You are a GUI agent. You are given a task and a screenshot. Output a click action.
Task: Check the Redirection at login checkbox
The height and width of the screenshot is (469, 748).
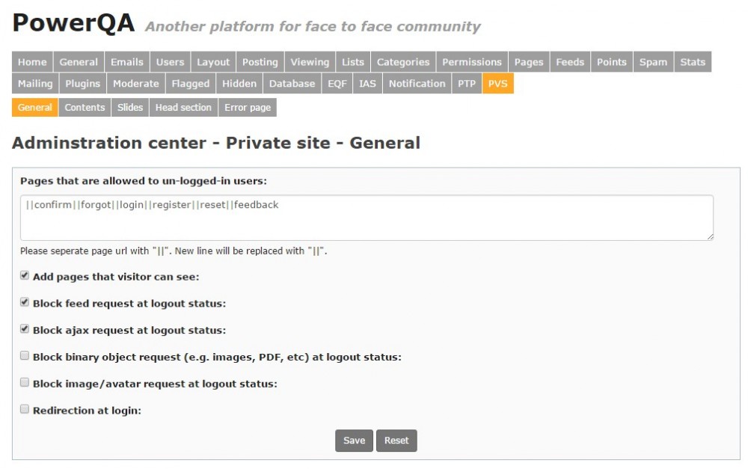tap(25, 409)
